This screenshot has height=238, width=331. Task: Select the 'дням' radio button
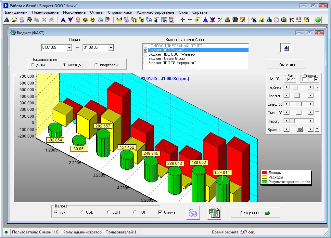32,65
